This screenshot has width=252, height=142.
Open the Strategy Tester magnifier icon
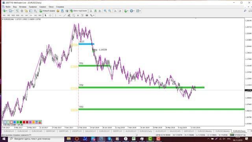tap(35, 11)
